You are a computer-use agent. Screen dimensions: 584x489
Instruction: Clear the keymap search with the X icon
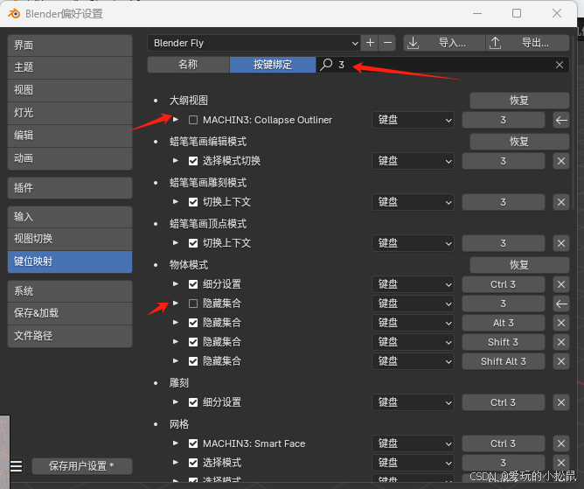[x=560, y=65]
